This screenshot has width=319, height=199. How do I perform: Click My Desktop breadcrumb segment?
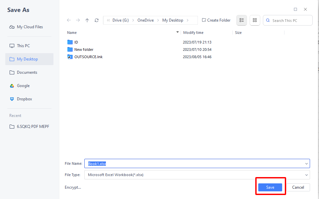pyautogui.click(x=173, y=20)
